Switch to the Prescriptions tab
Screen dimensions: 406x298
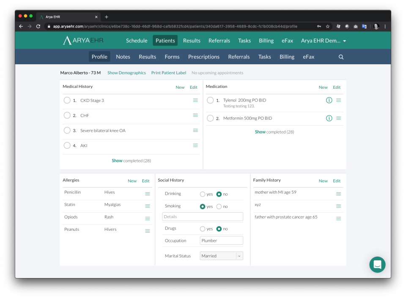coord(204,57)
